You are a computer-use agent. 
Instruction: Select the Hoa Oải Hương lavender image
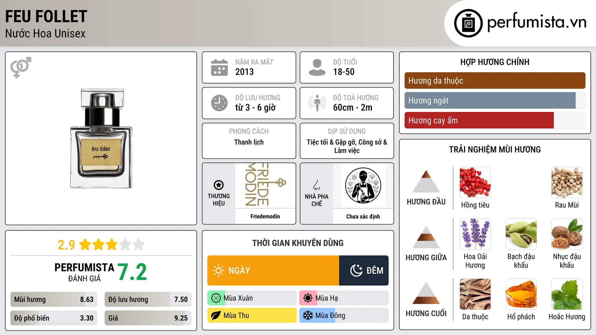pos(475,234)
